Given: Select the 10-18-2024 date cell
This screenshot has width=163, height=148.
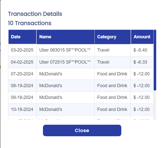Looking at the screenshot, I should pyautogui.click(x=22, y=109).
